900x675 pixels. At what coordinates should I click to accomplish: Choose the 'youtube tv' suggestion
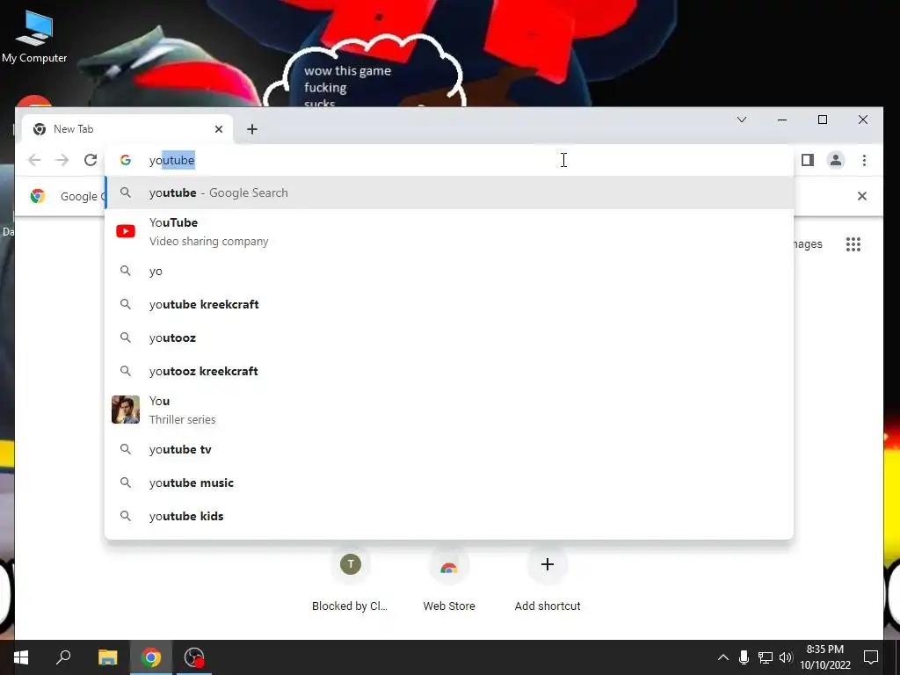coord(449,449)
